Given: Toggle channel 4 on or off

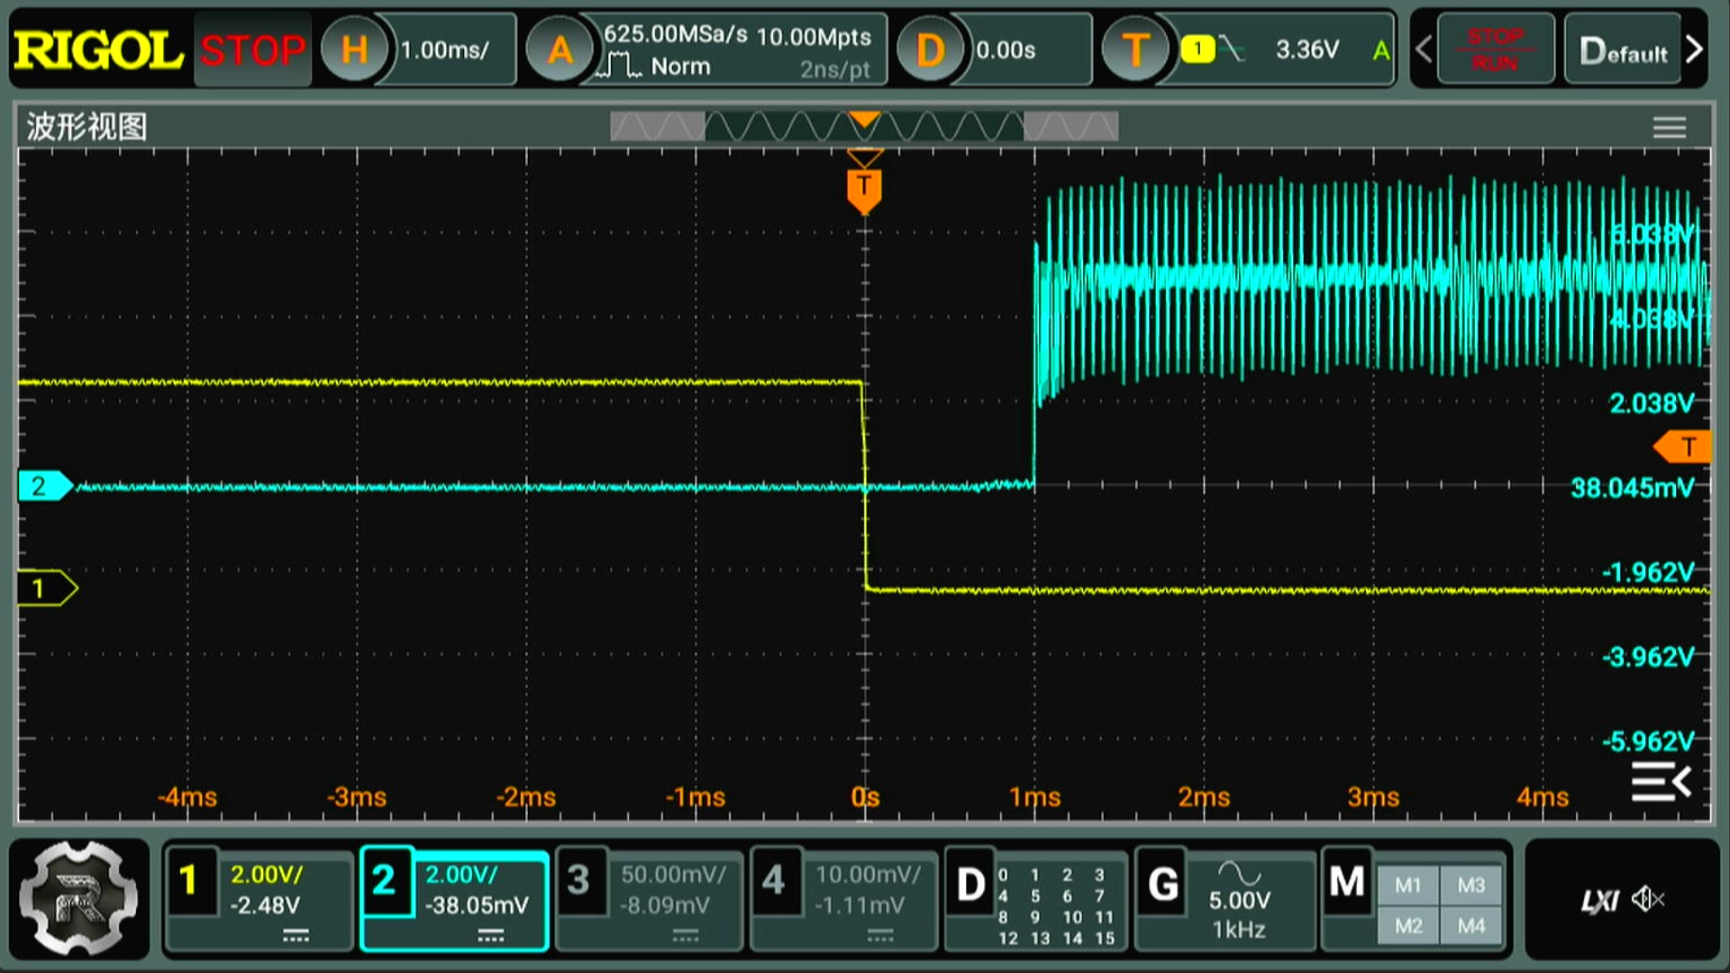Looking at the screenshot, I should point(773,880).
